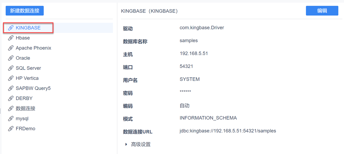
Task: Select SAPBW Query5 connection
Action: pyautogui.click(x=33, y=88)
